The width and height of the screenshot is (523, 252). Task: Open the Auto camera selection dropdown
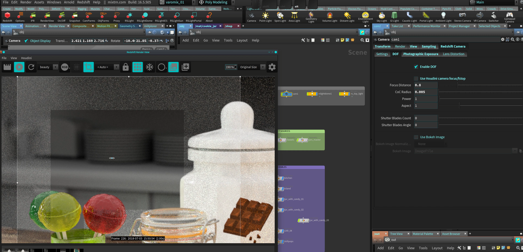tap(116, 67)
